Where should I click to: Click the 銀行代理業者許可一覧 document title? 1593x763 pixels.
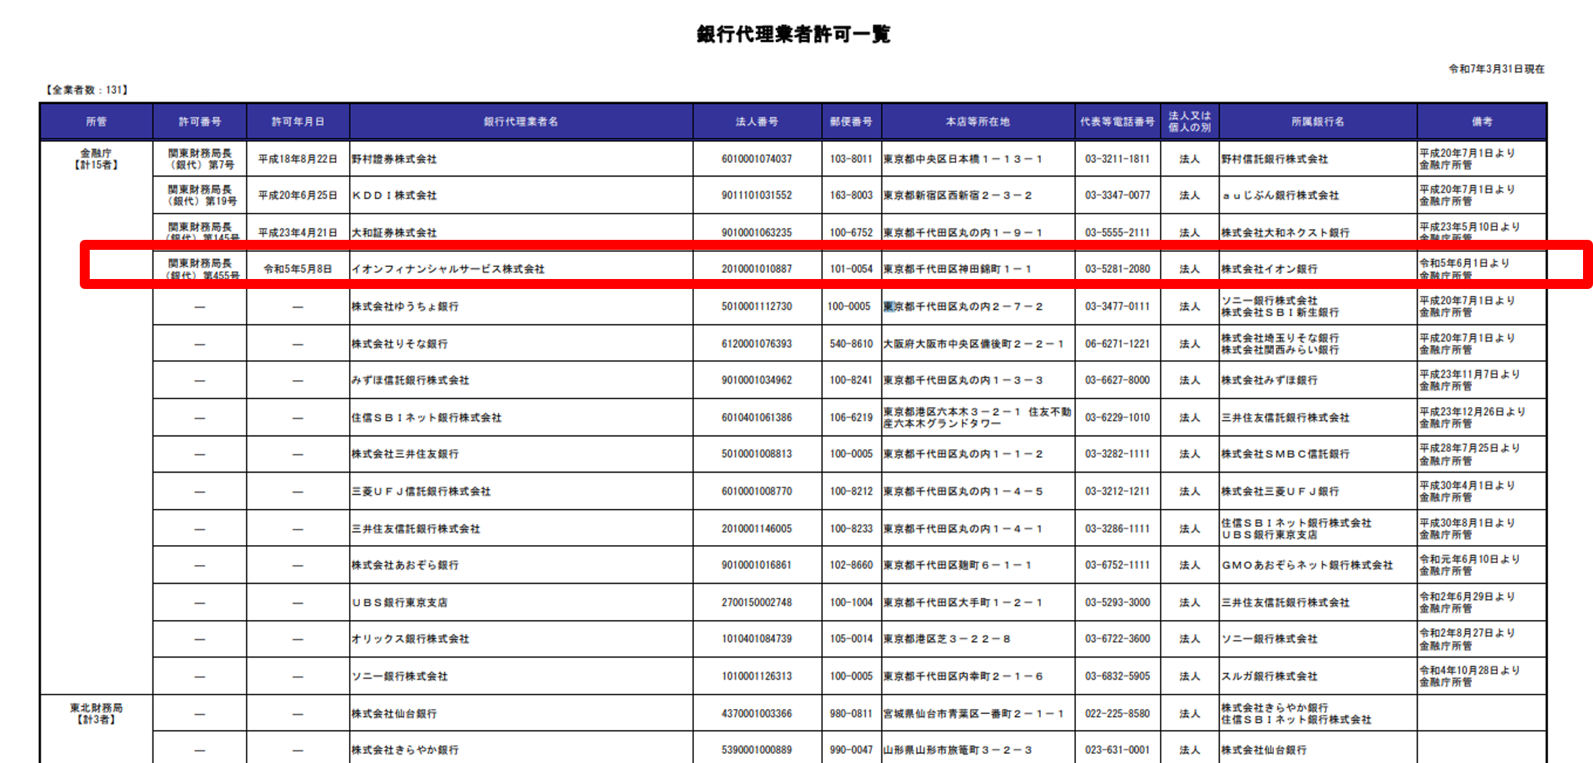coord(793,34)
